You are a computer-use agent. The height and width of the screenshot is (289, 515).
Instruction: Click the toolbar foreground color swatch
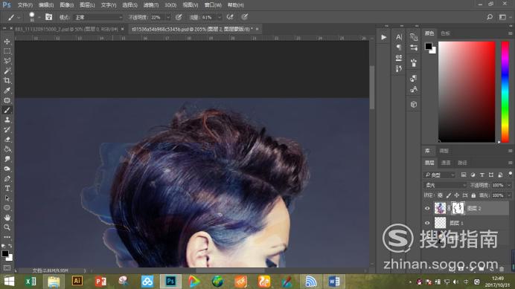pos(5,253)
